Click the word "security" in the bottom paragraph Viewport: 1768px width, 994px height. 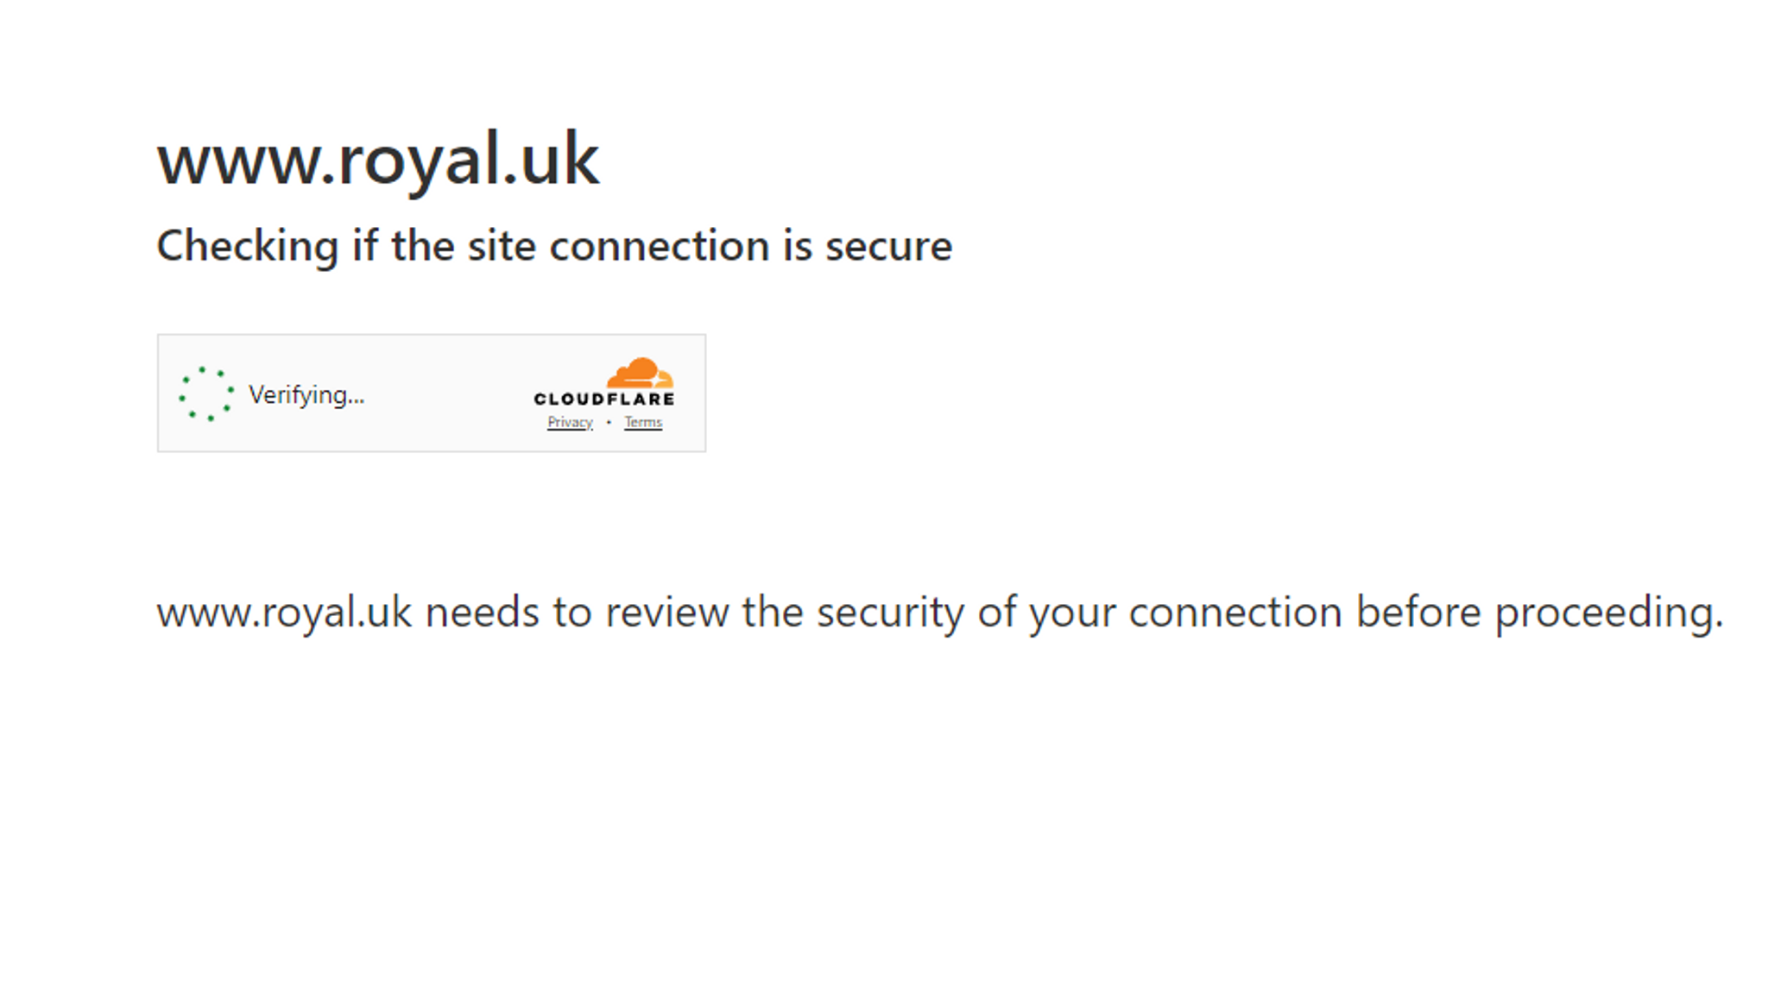tap(890, 613)
